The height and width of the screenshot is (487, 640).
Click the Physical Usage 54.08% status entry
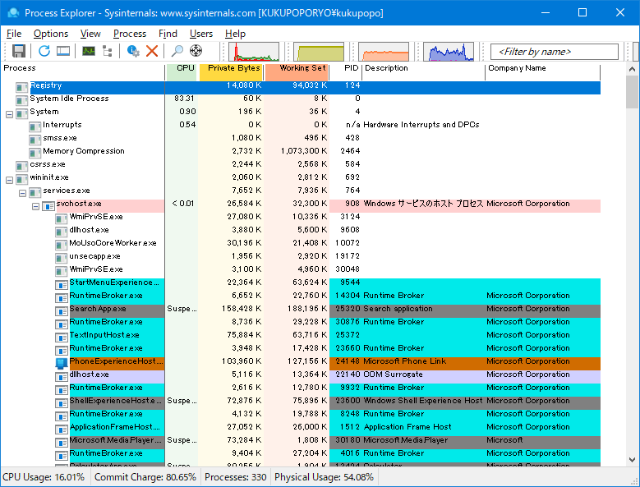(x=324, y=477)
